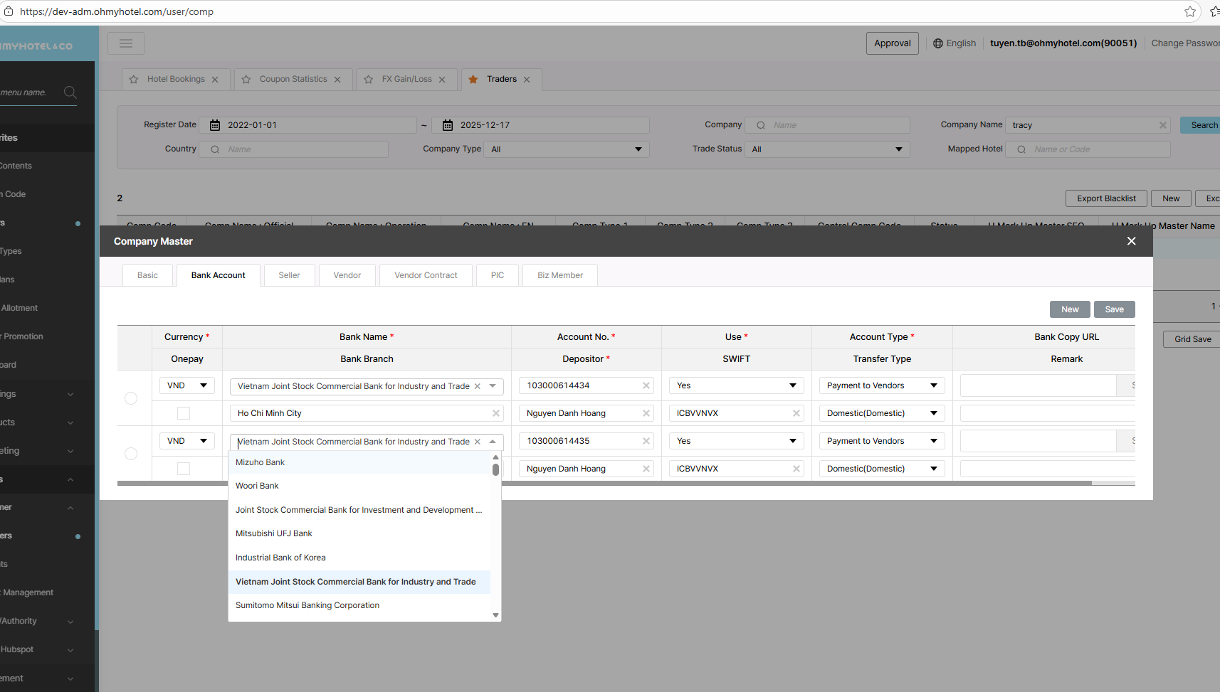1220x692 pixels.
Task: Close the FX Gain/Loss tab
Action: [x=442, y=80]
